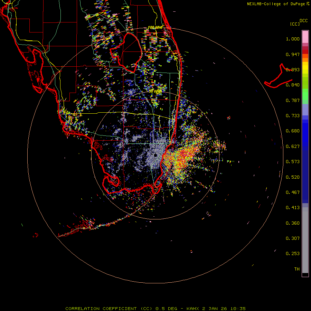Screen dimensions: 311x311
Task: Click the [CC] units label
Action: [295, 24]
